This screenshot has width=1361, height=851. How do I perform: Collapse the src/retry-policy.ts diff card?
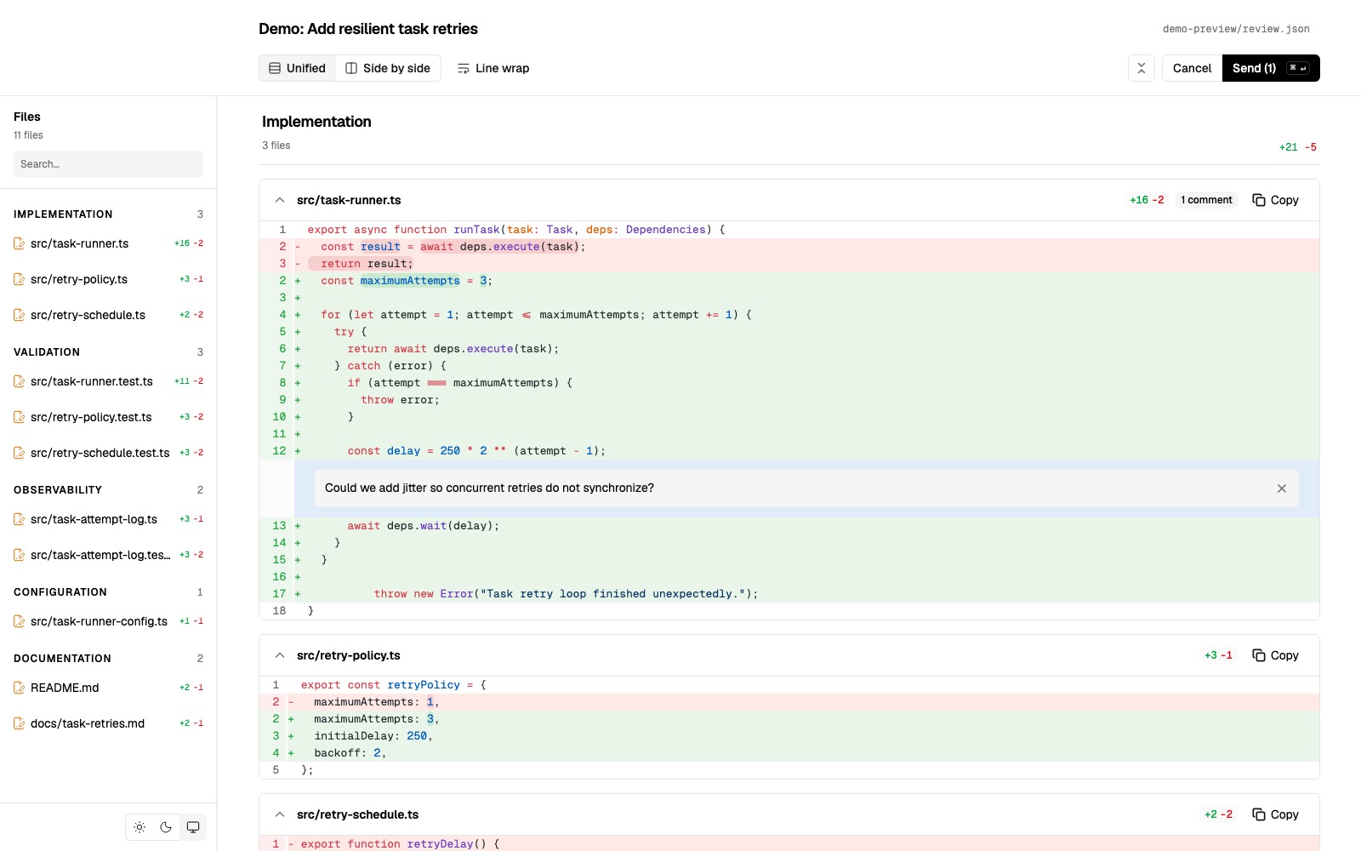280,655
